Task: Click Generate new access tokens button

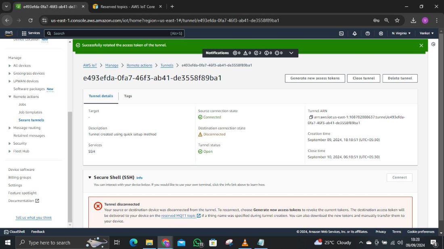Action: point(315,78)
